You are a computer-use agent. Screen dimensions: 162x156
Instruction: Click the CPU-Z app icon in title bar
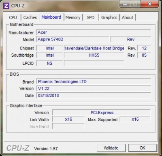tap(6, 6)
